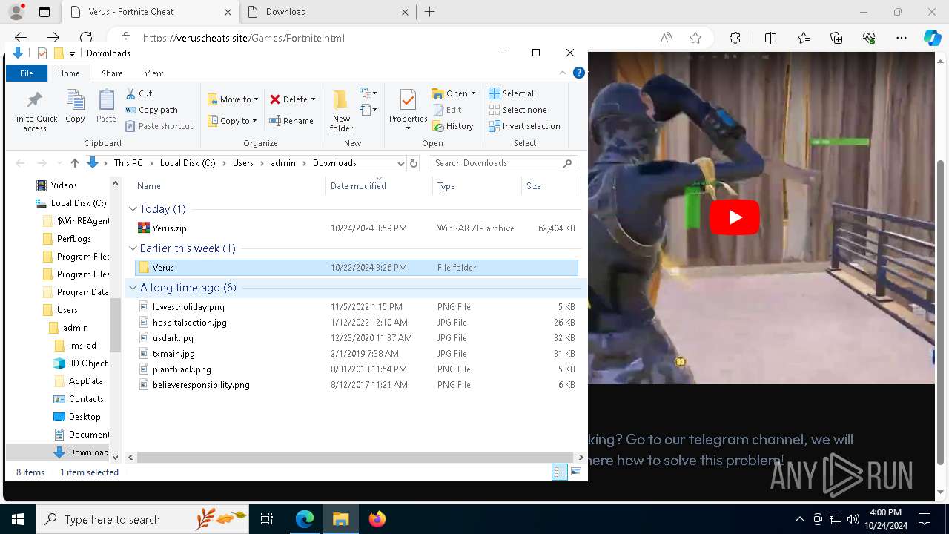
Task: Add page to favorites star in Edge
Action: click(x=695, y=38)
